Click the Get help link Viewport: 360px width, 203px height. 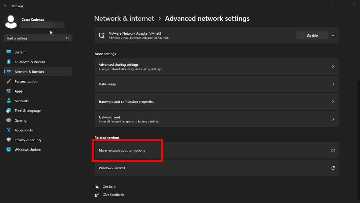click(109, 187)
